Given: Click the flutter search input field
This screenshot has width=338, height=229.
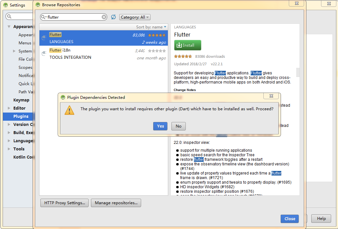Looking at the screenshot, I should click(x=73, y=17).
